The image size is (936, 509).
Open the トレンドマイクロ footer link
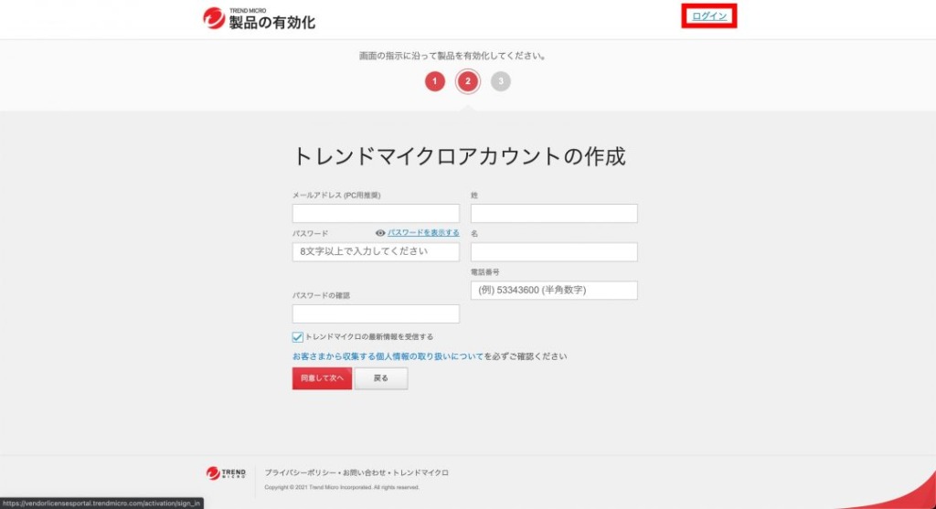[420, 472]
